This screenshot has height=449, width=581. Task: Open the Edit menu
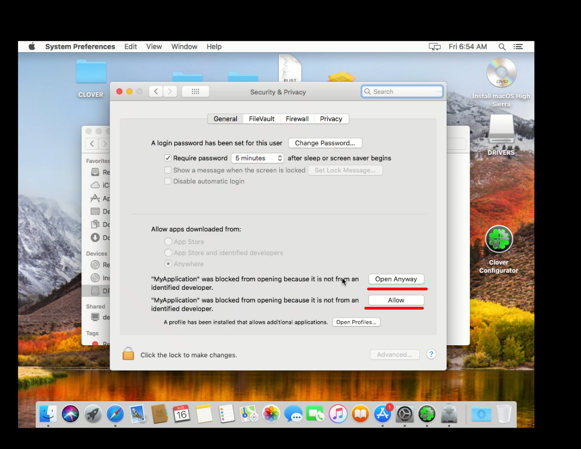[130, 47]
